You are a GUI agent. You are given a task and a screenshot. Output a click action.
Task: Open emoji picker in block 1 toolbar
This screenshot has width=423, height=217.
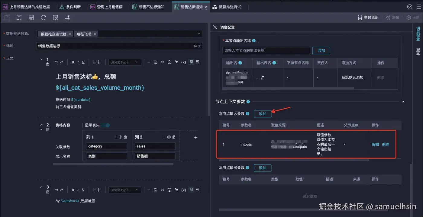(x=170, y=62)
